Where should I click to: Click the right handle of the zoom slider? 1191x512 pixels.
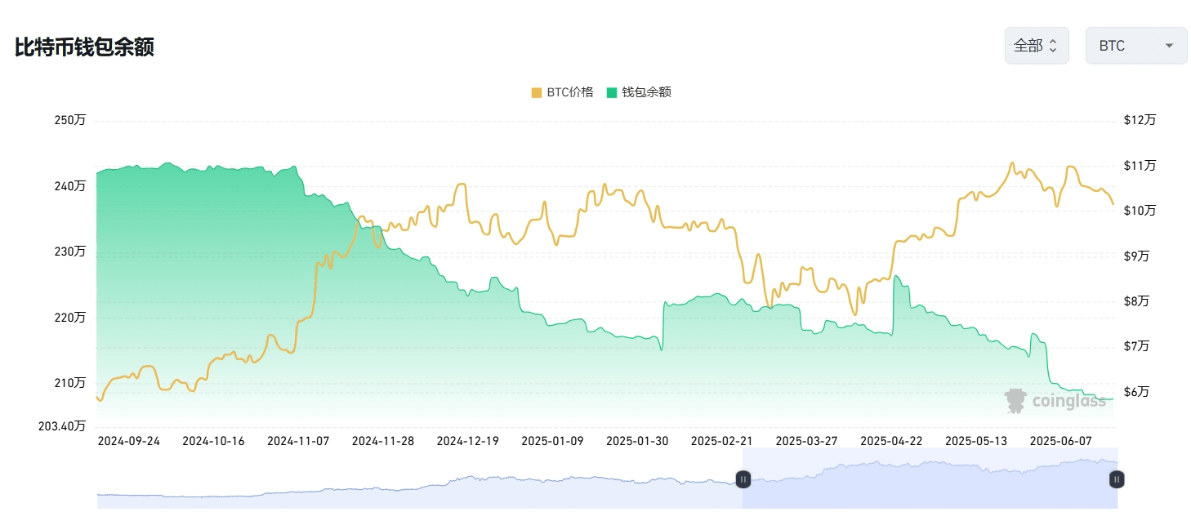coord(1117,479)
